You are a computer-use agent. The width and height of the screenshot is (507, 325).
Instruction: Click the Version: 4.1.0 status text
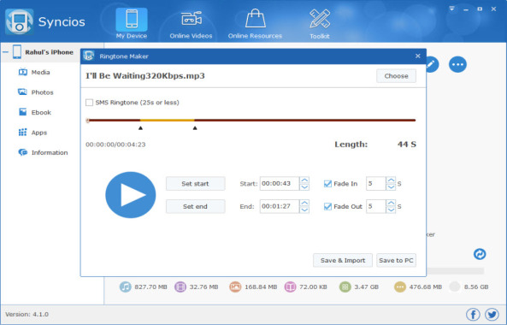click(27, 314)
